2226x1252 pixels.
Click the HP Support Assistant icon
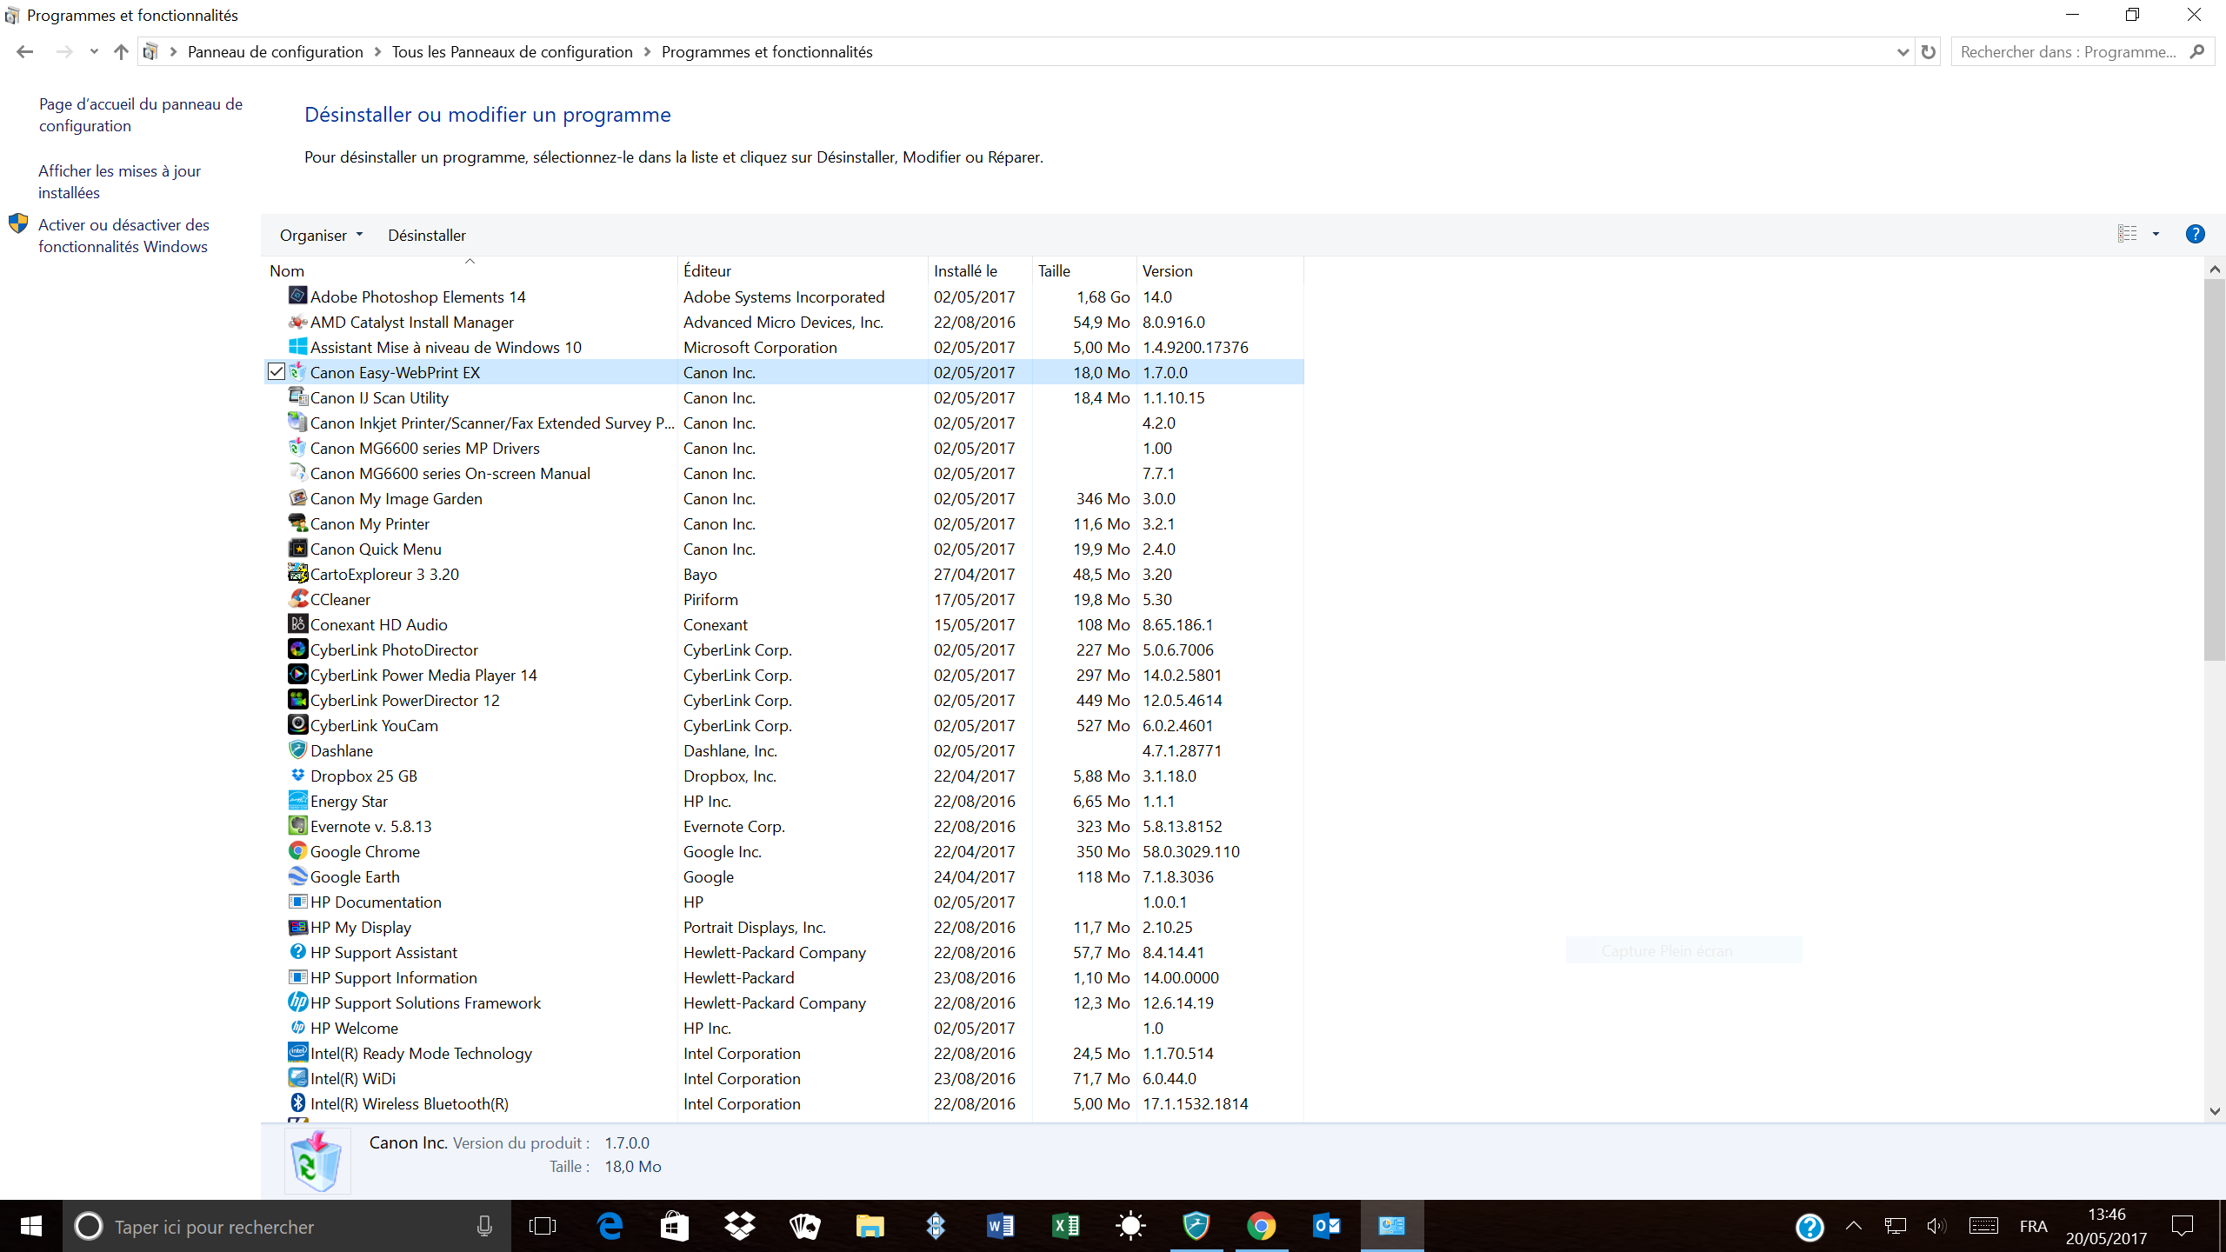297,952
